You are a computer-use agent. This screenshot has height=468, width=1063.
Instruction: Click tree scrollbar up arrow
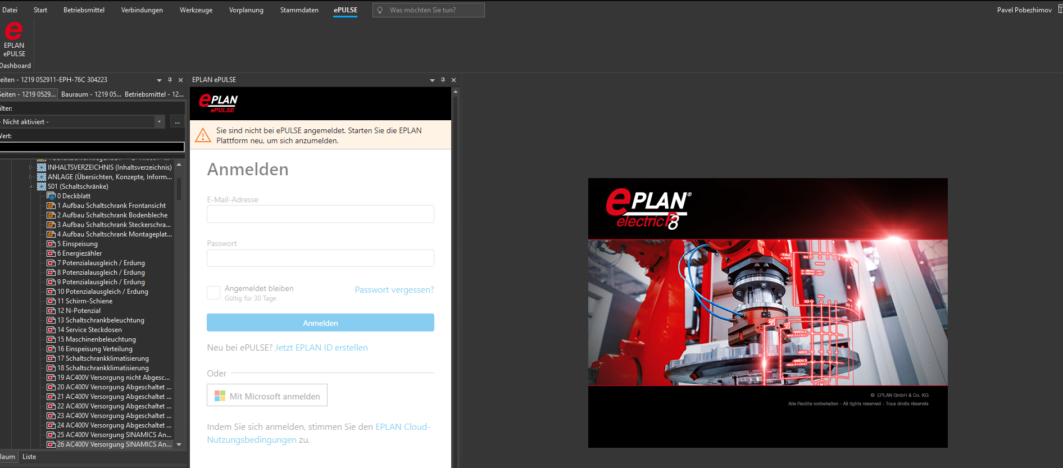[x=179, y=165]
